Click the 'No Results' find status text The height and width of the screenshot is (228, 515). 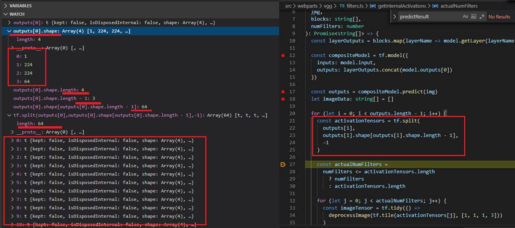499,17
